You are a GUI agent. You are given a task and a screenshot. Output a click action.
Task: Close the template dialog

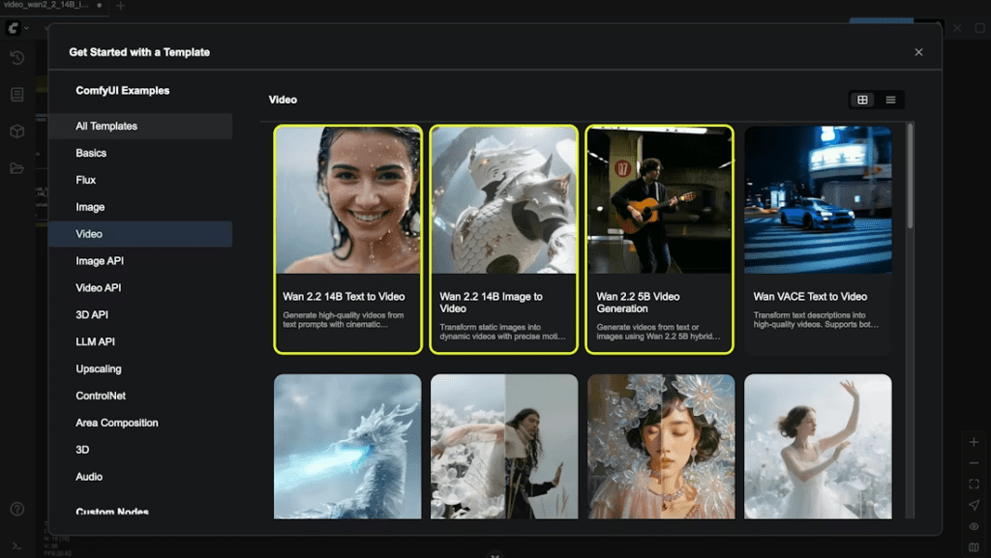click(918, 52)
